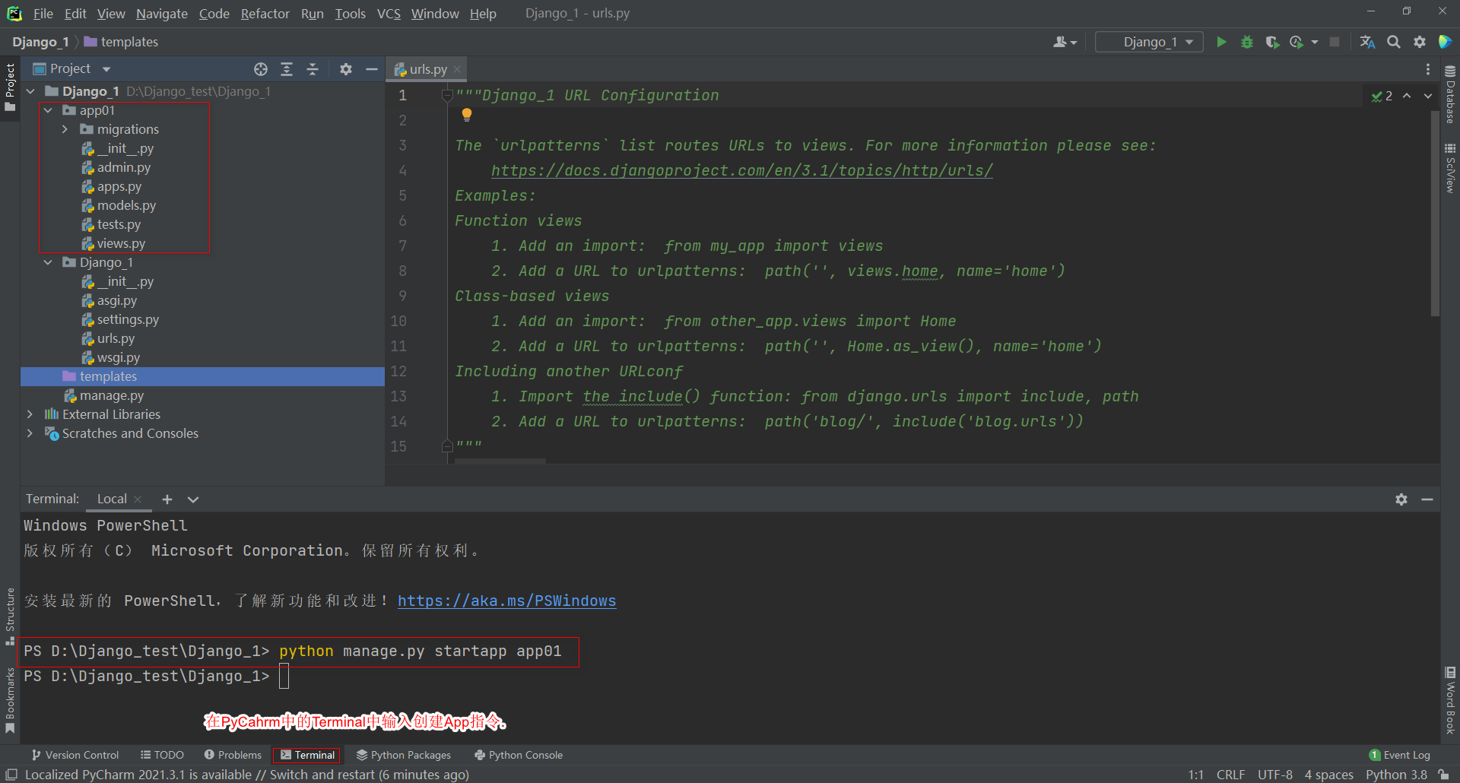The height and width of the screenshot is (783, 1460).
Task: Run the Django_1 configuration with play button
Action: [x=1221, y=42]
